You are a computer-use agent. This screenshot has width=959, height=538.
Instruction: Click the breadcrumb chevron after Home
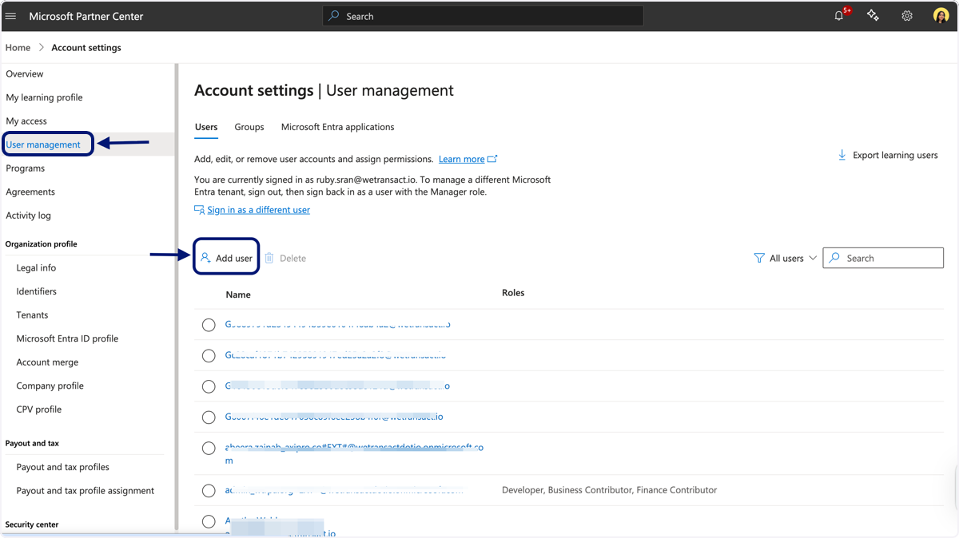pyautogui.click(x=41, y=48)
